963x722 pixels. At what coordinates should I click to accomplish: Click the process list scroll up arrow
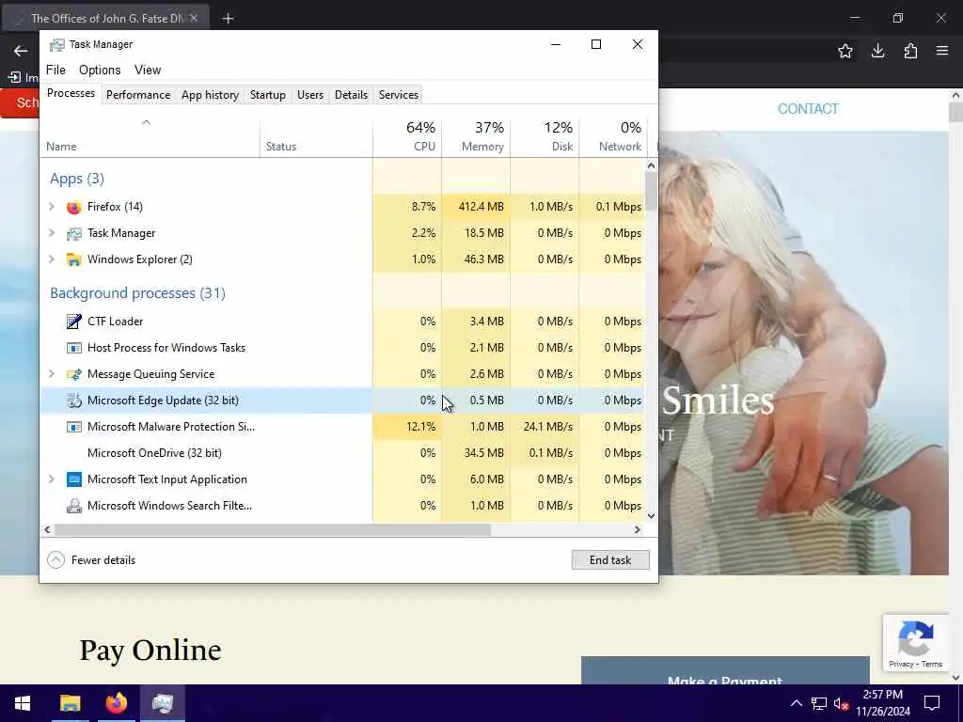pos(651,165)
